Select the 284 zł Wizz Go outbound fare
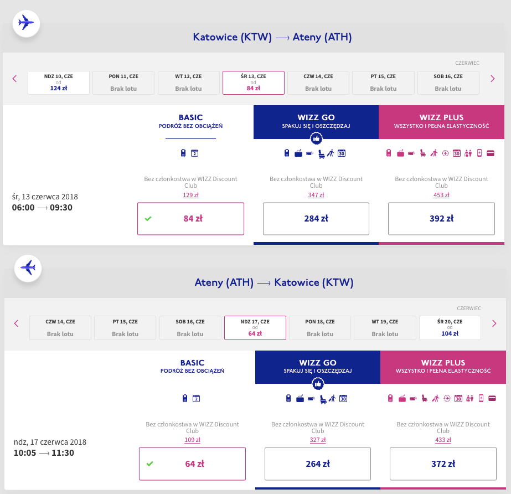 [x=316, y=219]
